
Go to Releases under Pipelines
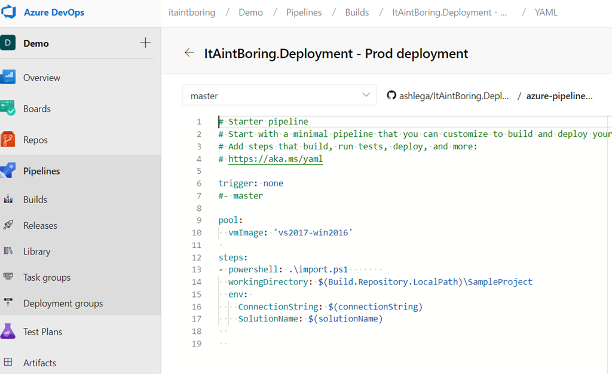point(40,225)
